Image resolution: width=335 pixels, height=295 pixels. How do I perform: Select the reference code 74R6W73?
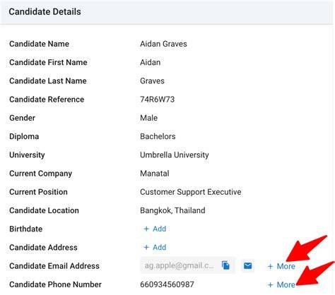tap(158, 100)
